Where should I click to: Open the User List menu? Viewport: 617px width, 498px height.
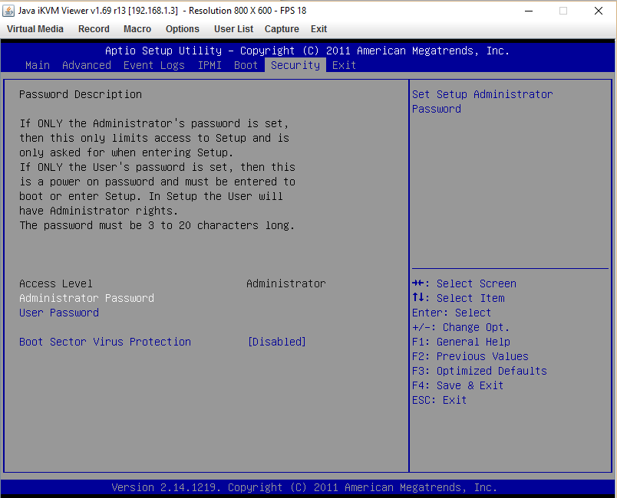point(233,29)
